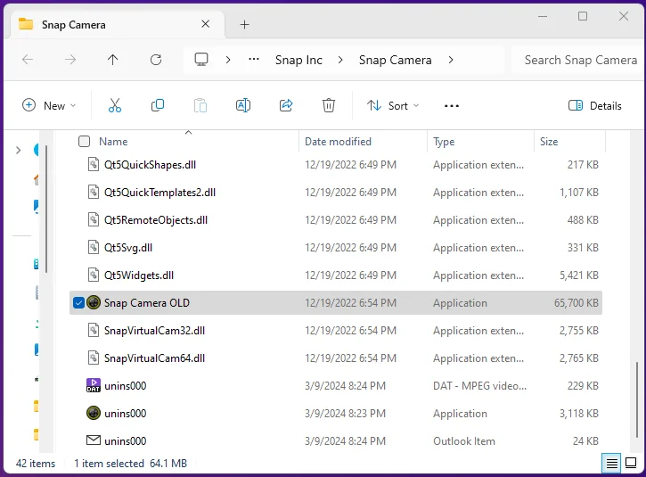Click the folder icon in Snap Camera tab
The height and width of the screenshot is (477, 646).
(x=26, y=24)
